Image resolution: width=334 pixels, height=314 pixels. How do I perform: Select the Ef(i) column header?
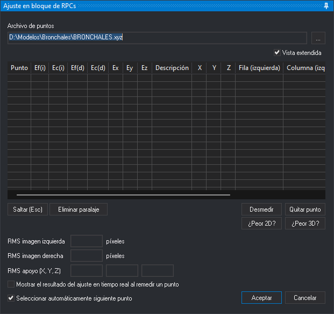[x=40, y=68]
